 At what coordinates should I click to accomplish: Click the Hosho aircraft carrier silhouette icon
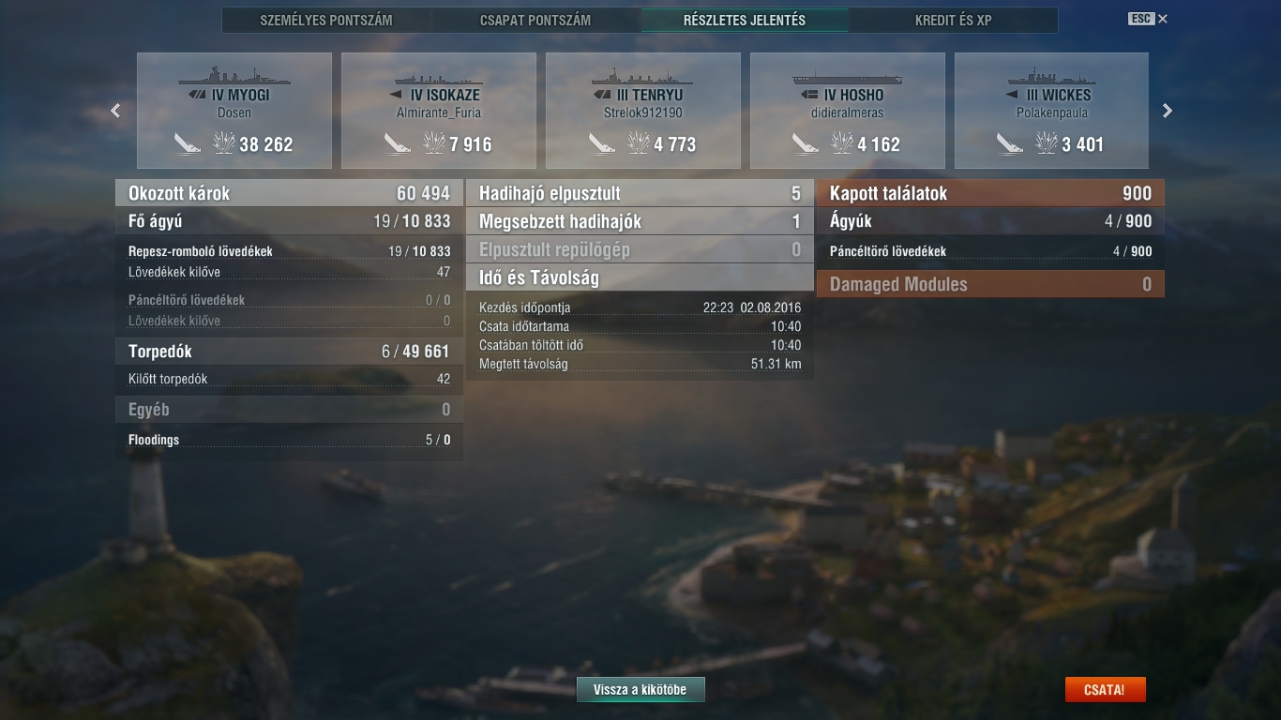[x=848, y=75]
